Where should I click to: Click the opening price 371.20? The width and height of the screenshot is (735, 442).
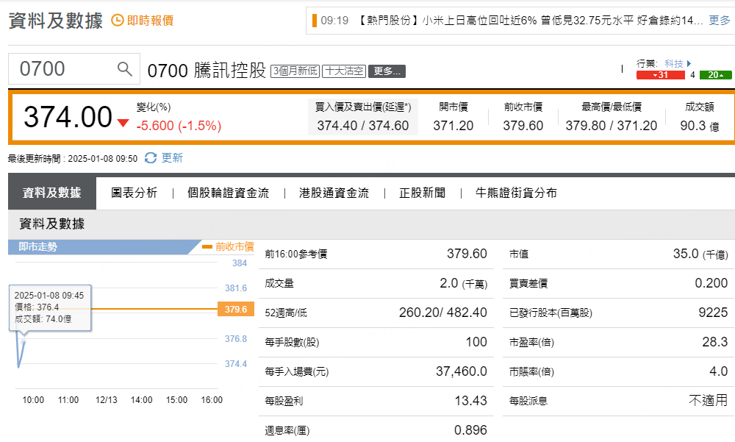[453, 126]
